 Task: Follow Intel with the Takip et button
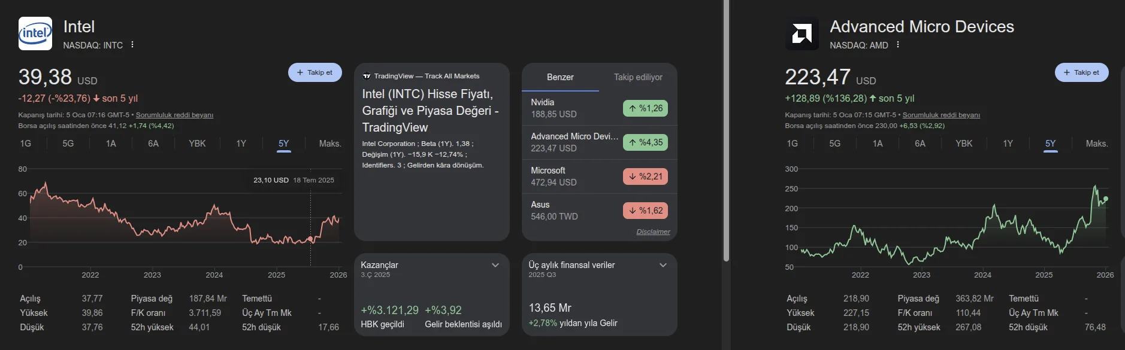[314, 72]
